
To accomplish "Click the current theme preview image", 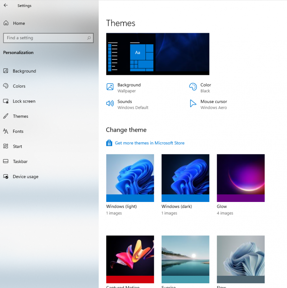I will pyautogui.click(x=158, y=54).
